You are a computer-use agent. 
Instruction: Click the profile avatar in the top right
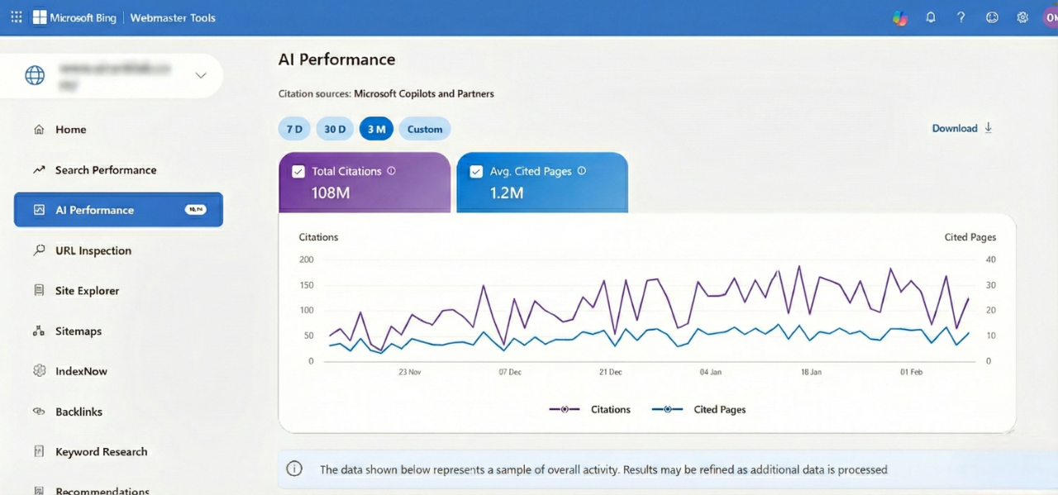tap(1052, 17)
